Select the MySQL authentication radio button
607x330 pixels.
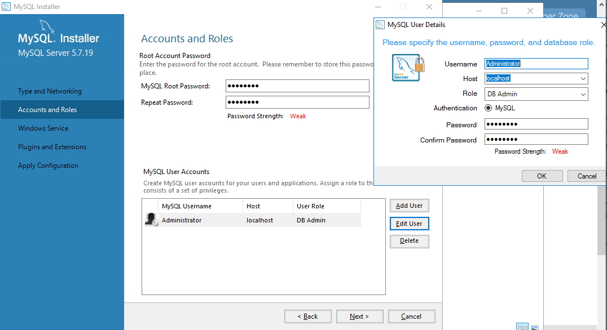(488, 108)
